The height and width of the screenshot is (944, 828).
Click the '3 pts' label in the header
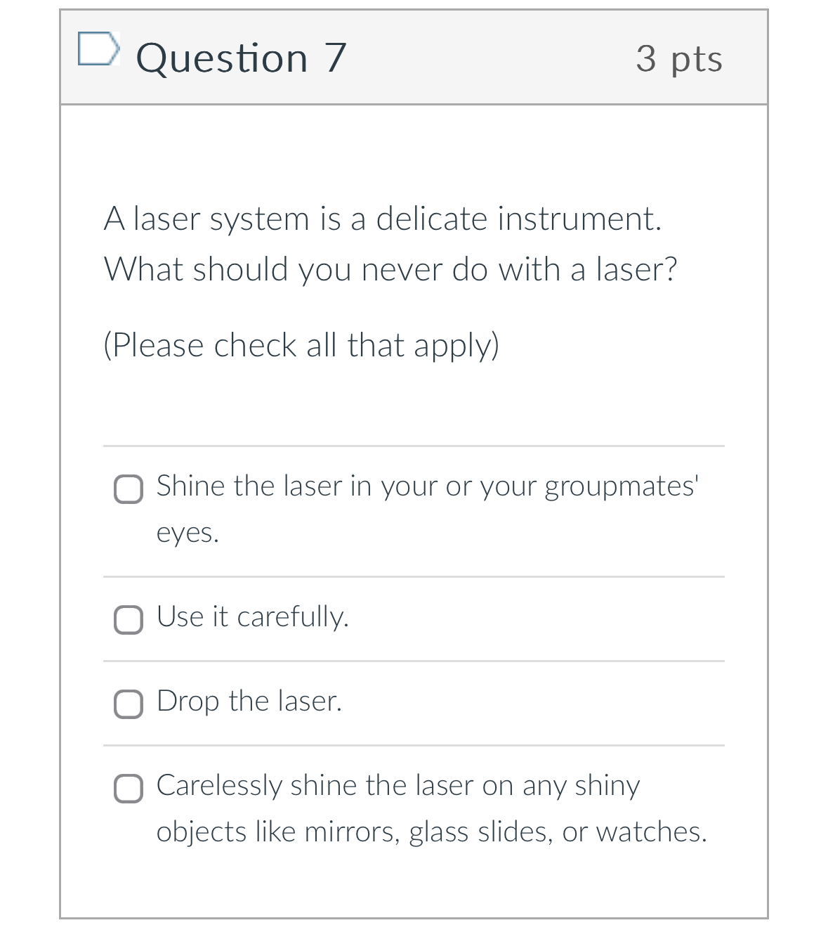[680, 59]
